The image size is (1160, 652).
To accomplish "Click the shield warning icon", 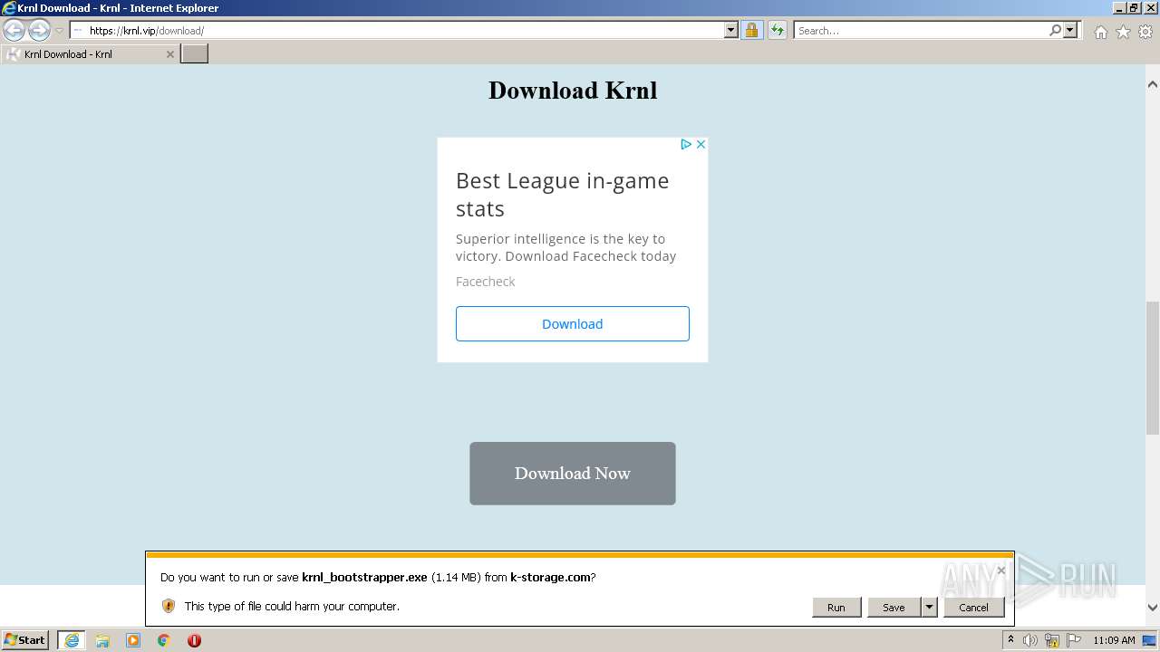I will (x=169, y=606).
